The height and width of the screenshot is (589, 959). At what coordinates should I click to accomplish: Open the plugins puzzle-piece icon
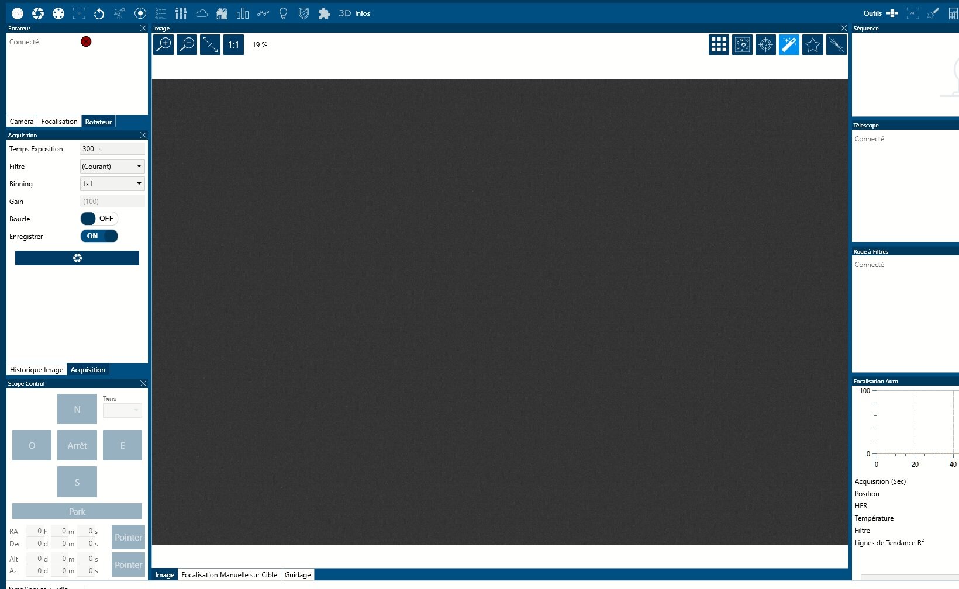324,13
